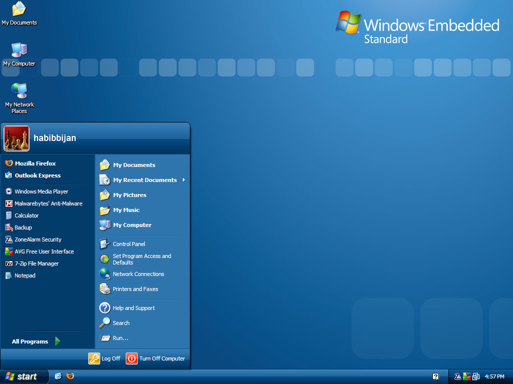
Task: Launch 7-Zip File Manager
Action: click(48, 263)
